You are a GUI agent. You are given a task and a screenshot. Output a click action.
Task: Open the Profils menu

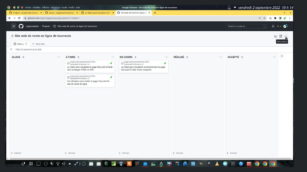(x=71, y=8)
